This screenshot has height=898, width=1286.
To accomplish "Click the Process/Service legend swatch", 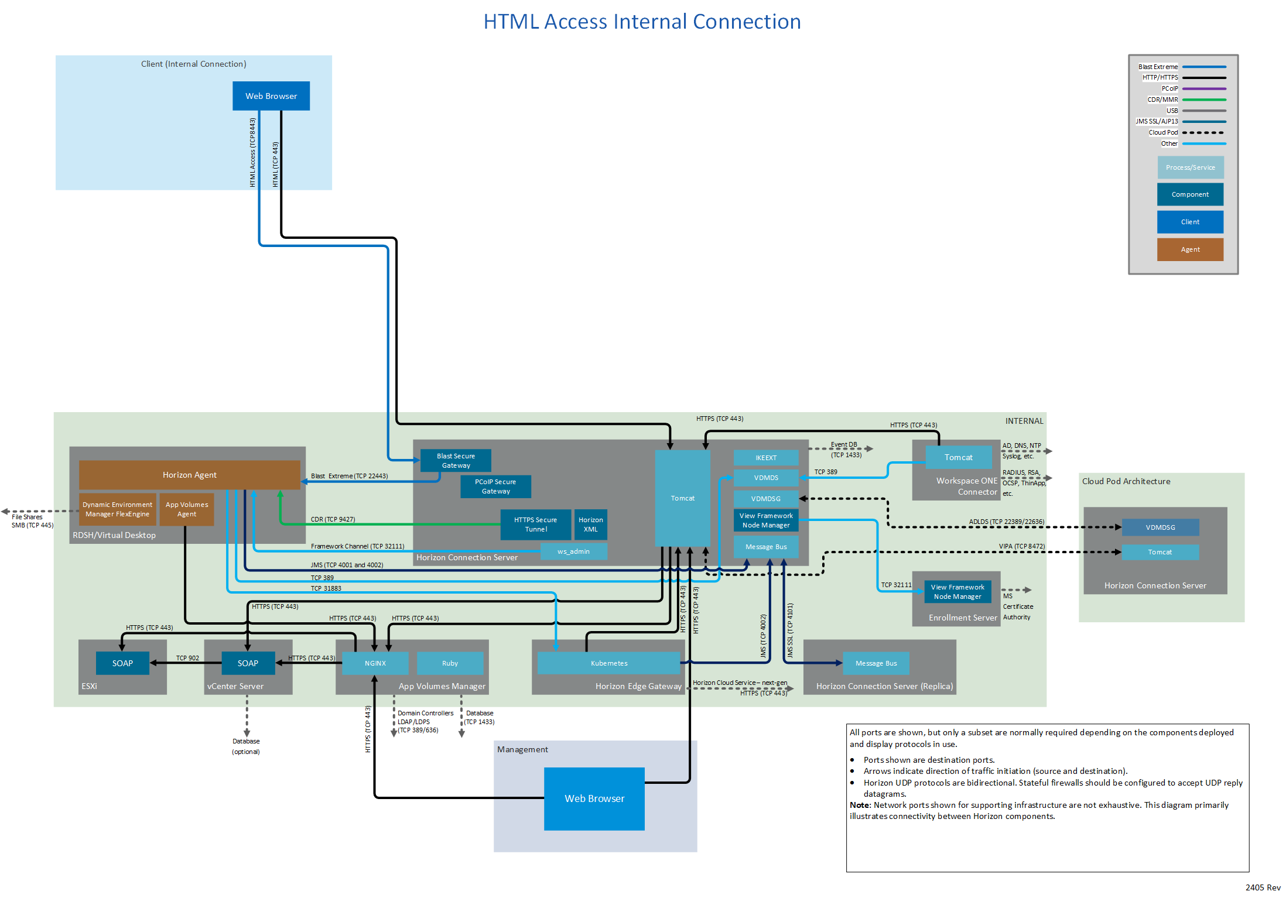I will tap(1190, 167).
